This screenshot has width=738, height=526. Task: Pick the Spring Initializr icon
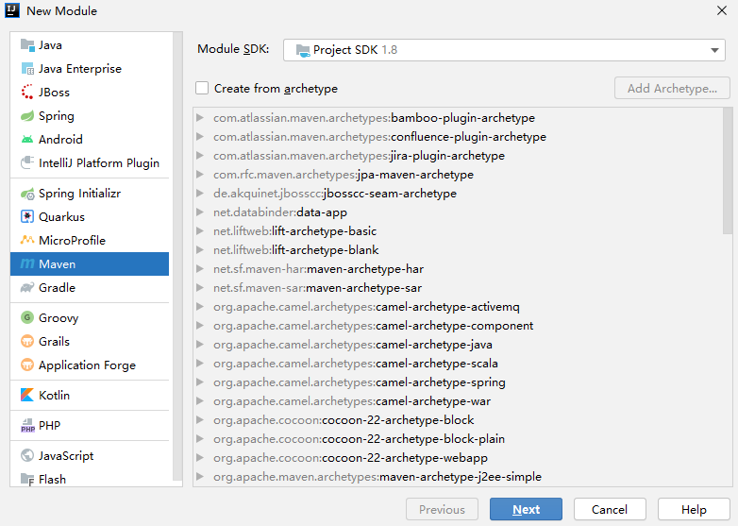[x=27, y=194]
